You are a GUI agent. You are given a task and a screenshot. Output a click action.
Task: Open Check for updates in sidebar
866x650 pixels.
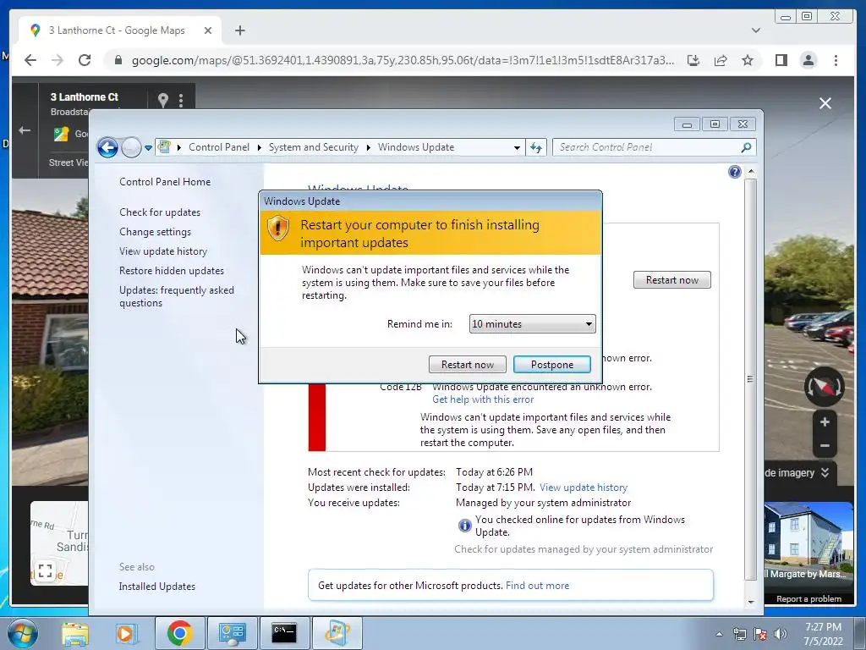coord(160,212)
